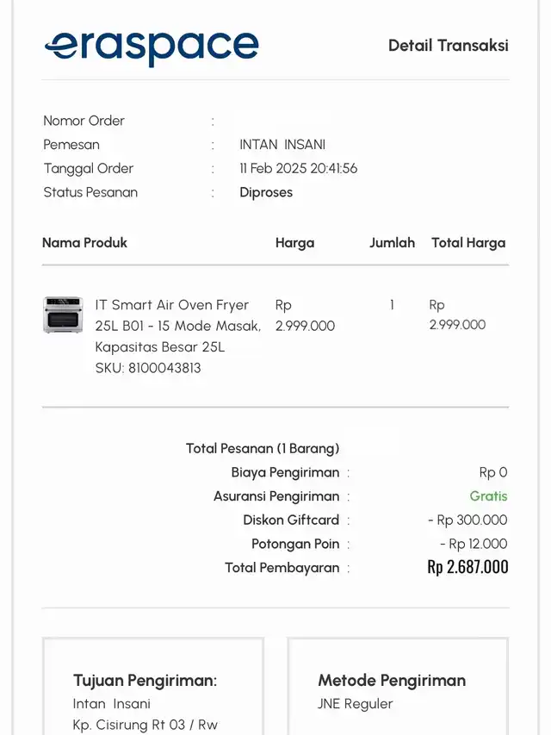Screen dimensions: 551x735
Task: Click the Nama Produk column header
Action: click(85, 243)
